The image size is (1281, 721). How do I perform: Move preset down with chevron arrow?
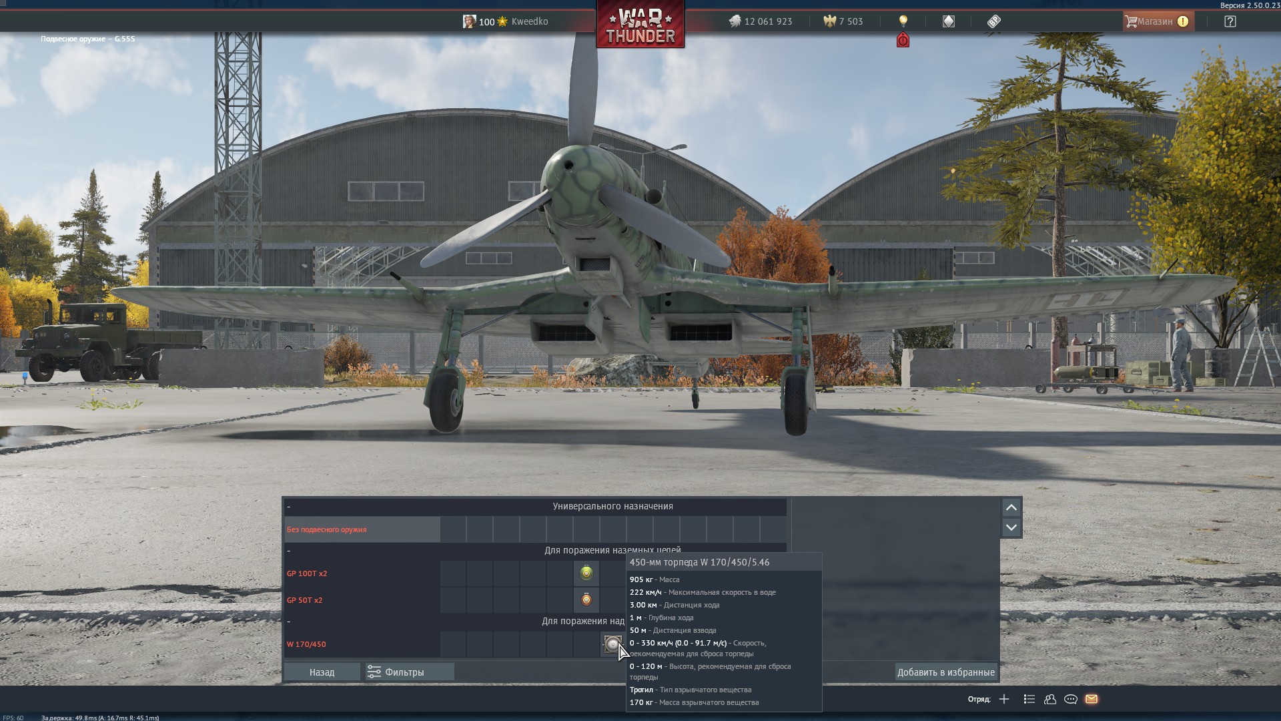[1011, 527]
